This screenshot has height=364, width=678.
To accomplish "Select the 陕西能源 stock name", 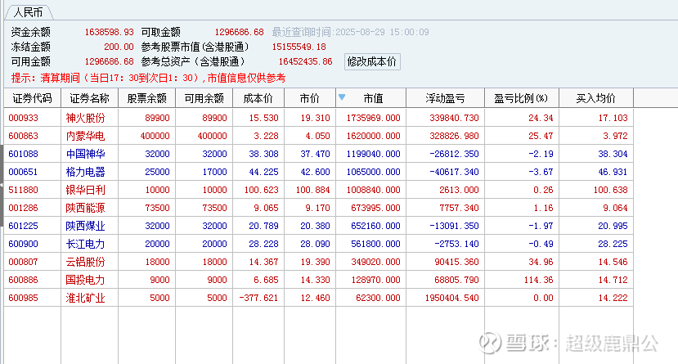I will tap(85, 208).
